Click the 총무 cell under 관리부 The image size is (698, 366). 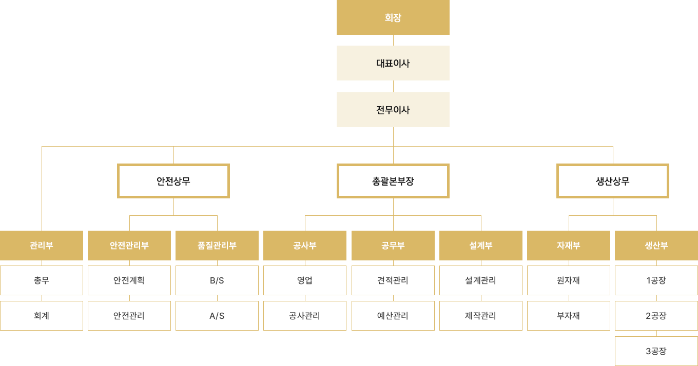click(x=42, y=280)
